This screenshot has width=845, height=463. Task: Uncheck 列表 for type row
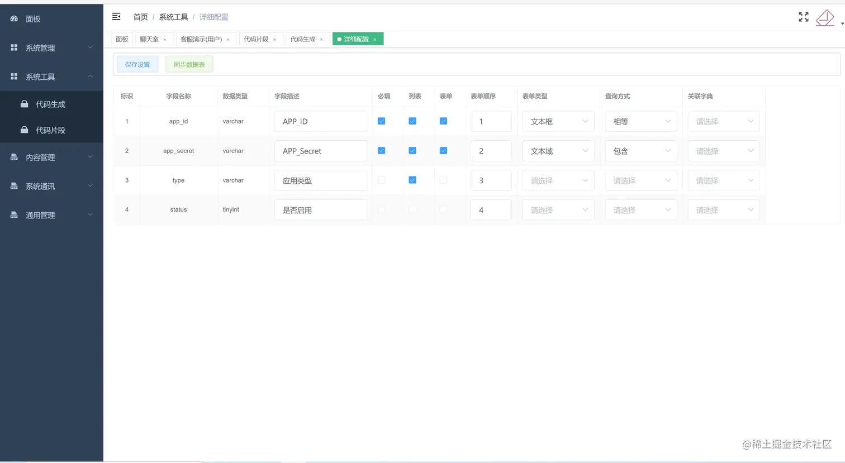412,180
